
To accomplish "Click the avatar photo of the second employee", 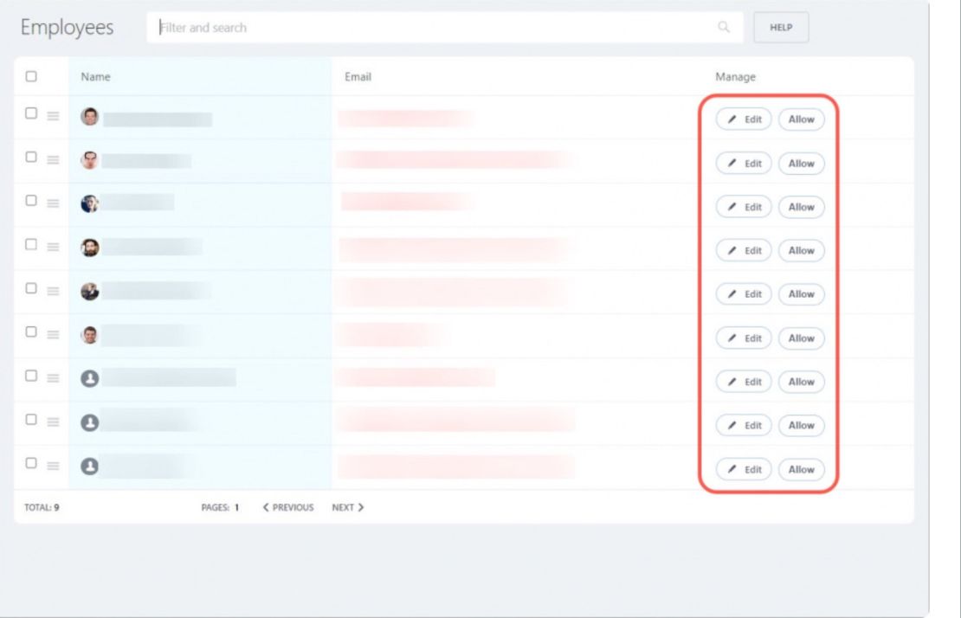I will (x=89, y=160).
